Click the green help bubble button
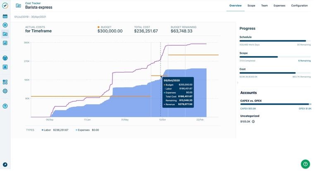Image resolution: width=331 pixels, height=171 pixels. 305,164
